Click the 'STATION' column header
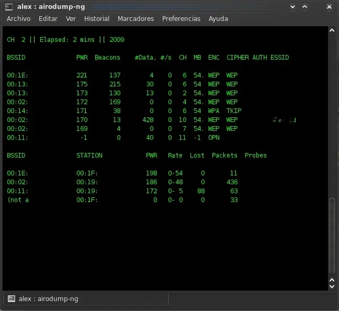Screen dimensions: 339x311 point(89,155)
